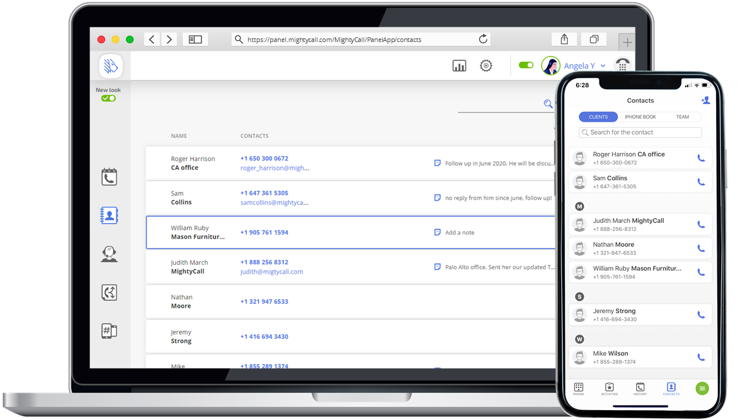Click the note icon next to William Ruby

tap(437, 232)
